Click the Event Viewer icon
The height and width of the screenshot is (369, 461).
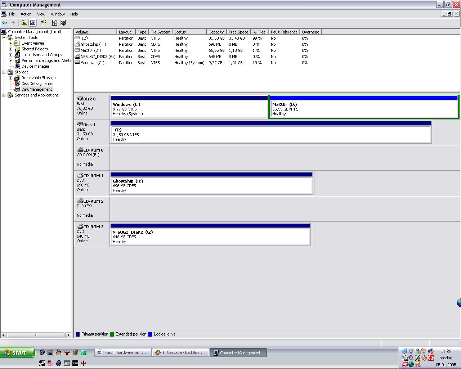pyautogui.click(x=17, y=43)
